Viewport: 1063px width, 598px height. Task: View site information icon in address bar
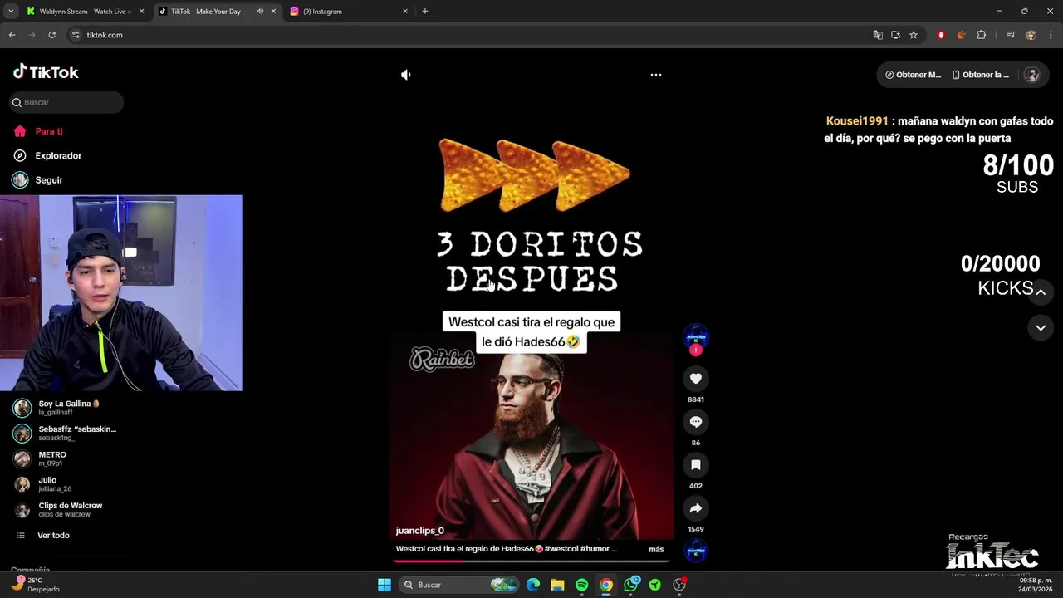point(76,35)
